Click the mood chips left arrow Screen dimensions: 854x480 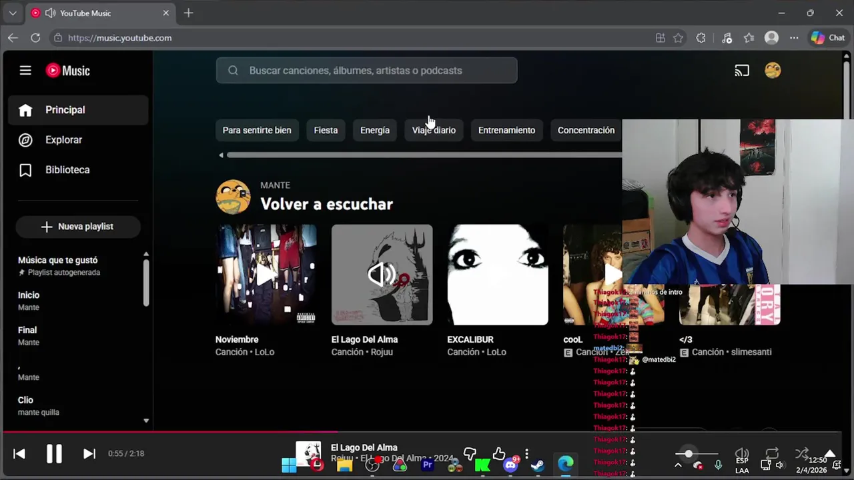pos(221,155)
